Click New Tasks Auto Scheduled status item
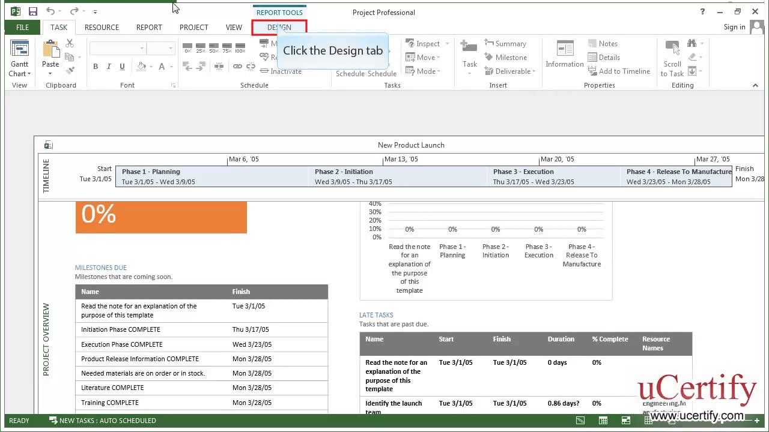The width and height of the screenshot is (769, 432). tap(102, 421)
